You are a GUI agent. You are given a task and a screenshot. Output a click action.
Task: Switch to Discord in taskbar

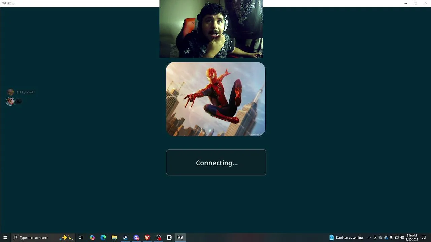(136, 238)
